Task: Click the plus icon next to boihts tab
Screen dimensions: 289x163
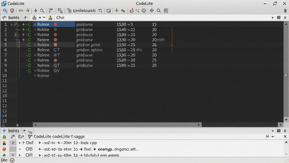Action: click(x=24, y=131)
